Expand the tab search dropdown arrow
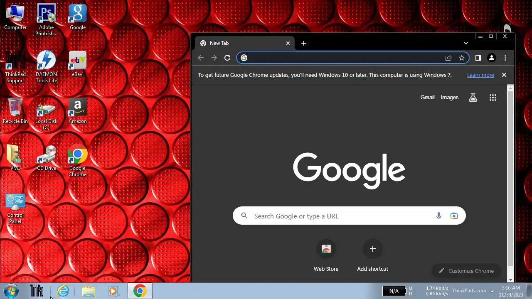This screenshot has width=532, height=299. coord(466,43)
